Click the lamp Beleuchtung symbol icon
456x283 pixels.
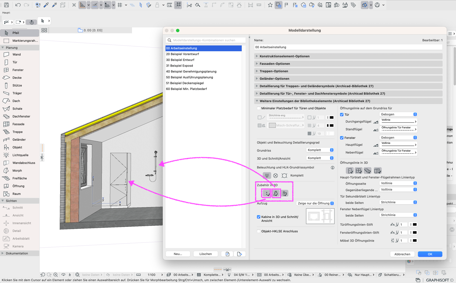point(267,176)
